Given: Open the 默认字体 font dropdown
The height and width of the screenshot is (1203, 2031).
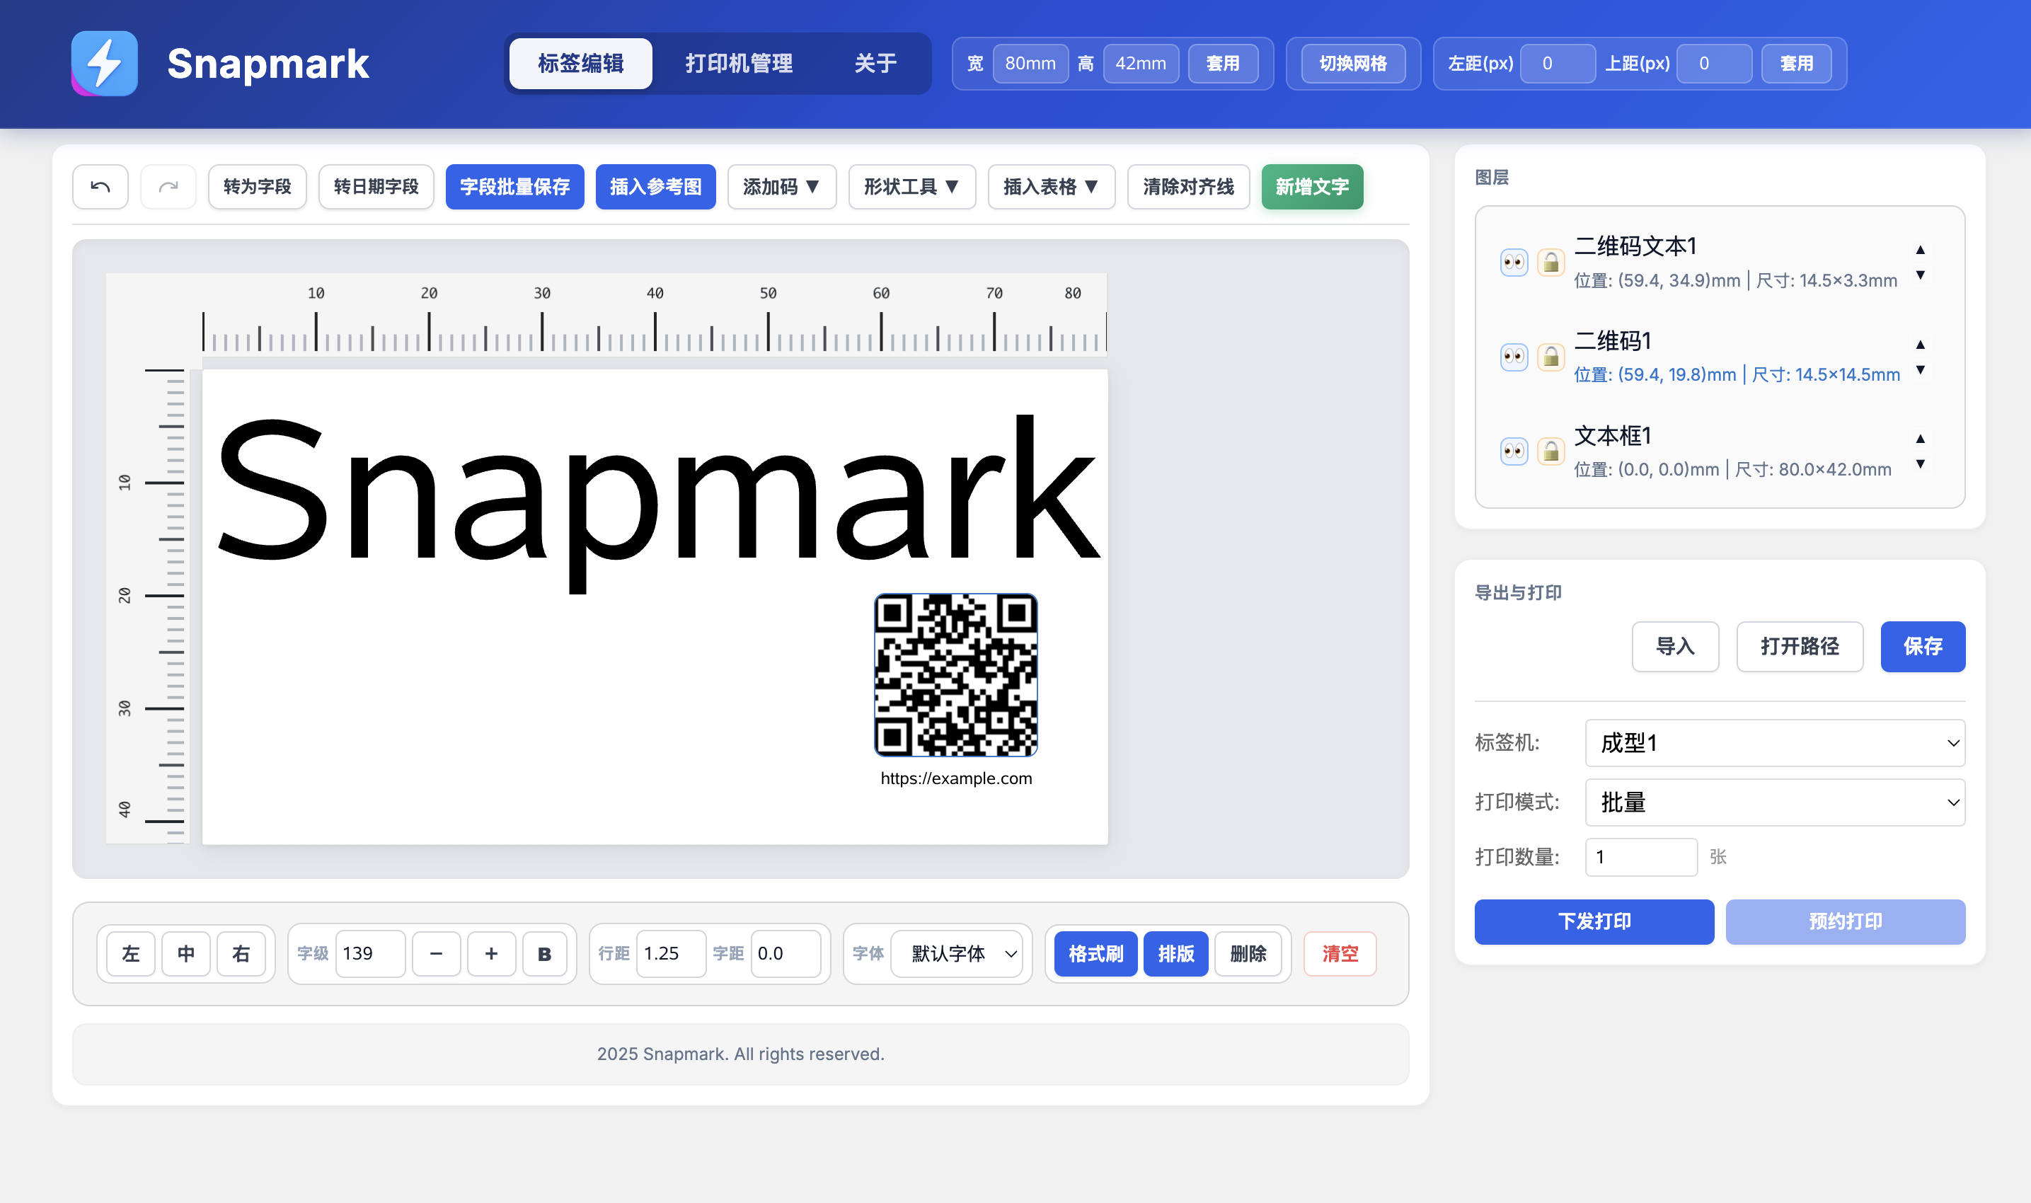Looking at the screenshot, I should click(x=957, y=954).
